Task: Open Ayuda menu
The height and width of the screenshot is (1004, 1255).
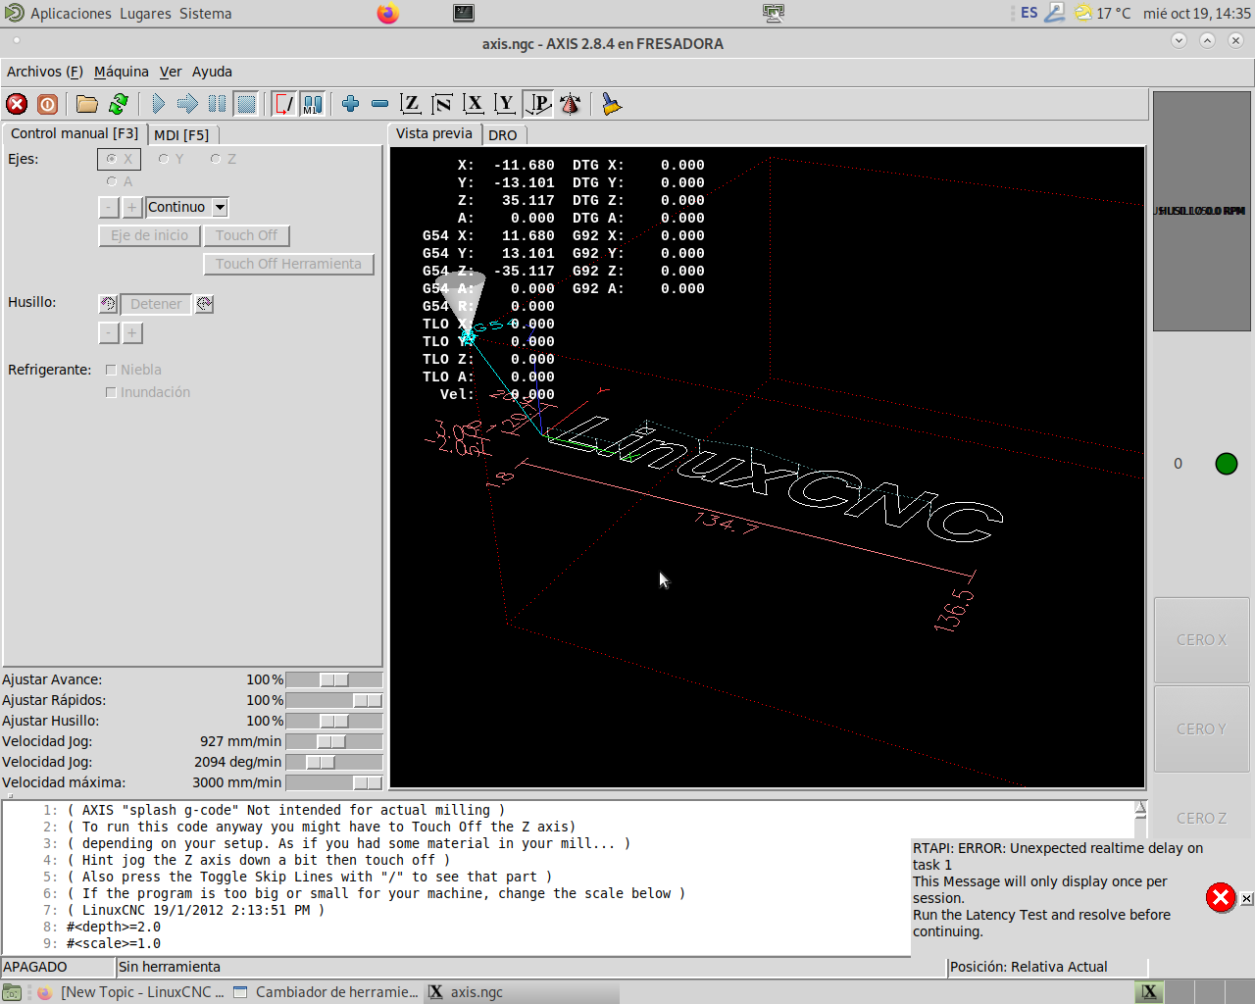Action: point(212,72)
